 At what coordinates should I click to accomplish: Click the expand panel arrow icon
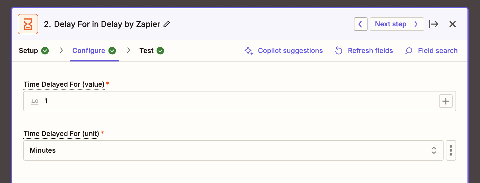click(x=434, y=24)
